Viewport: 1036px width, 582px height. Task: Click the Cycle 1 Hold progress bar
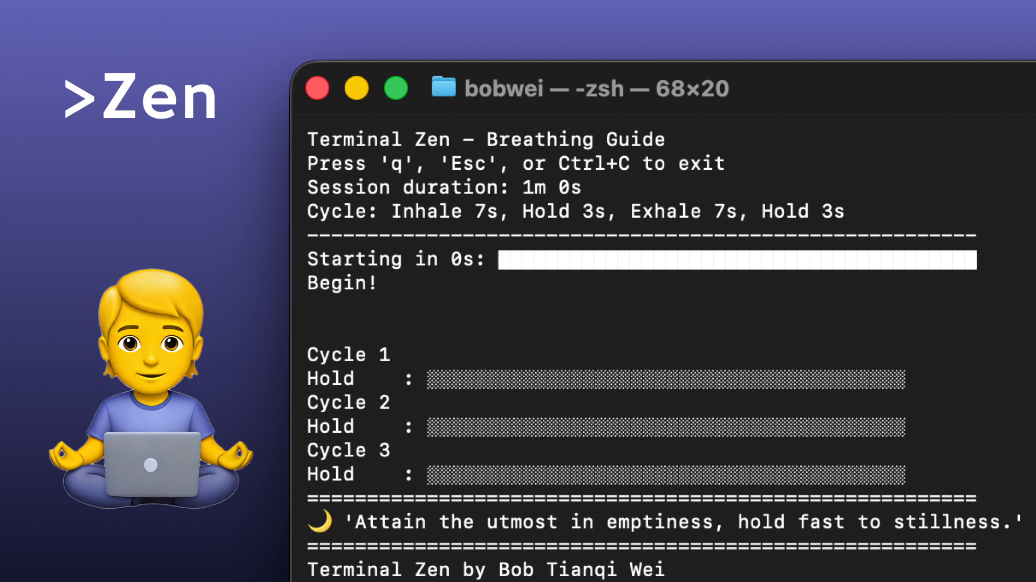click(x=666, y=379)
